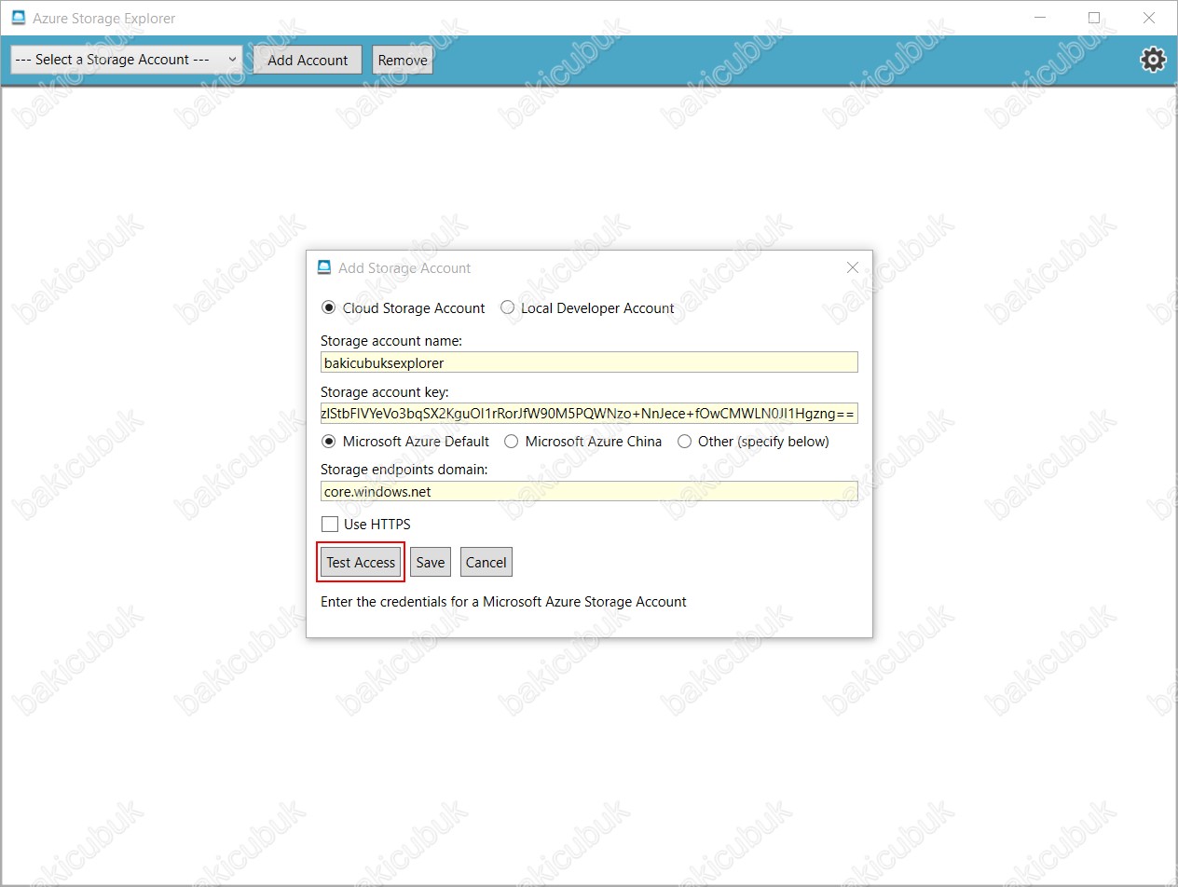Screen dimensions: 1178x887
Task: Click the 'Storage endpoints domain:' label
Action: tap(404, 469)
